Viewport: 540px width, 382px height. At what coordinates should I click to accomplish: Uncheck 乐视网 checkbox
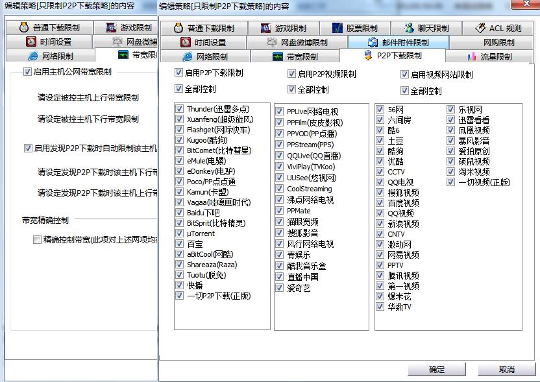[x=451, y=110]
